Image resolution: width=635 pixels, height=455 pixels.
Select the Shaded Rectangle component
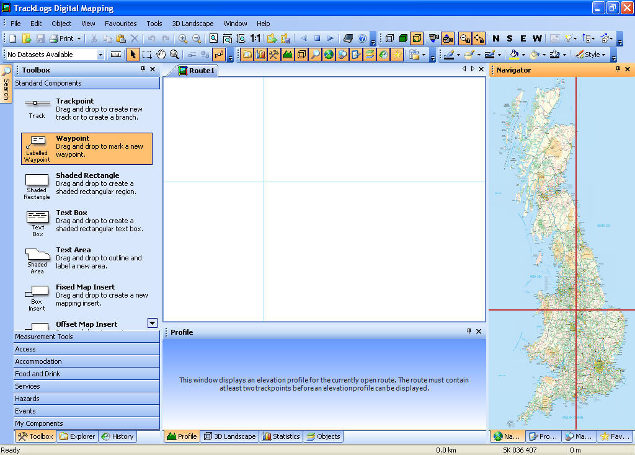point(87,186)
